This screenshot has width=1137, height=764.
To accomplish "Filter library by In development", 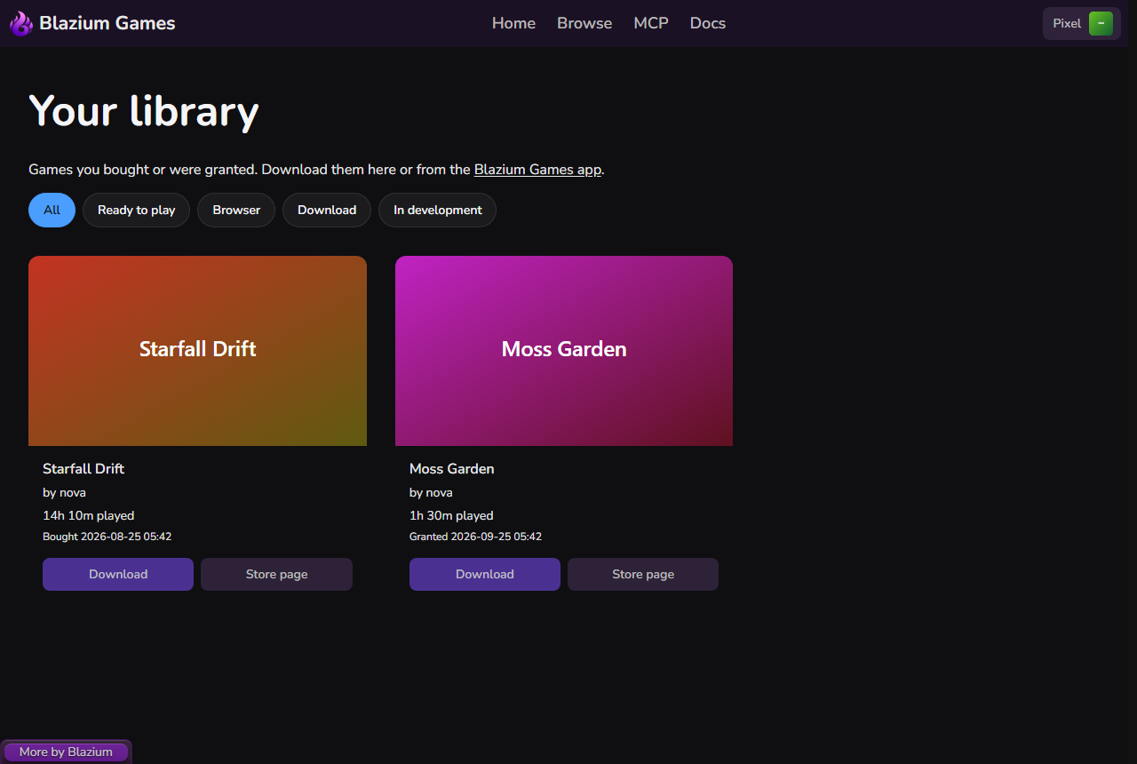I will pos(438,210).
